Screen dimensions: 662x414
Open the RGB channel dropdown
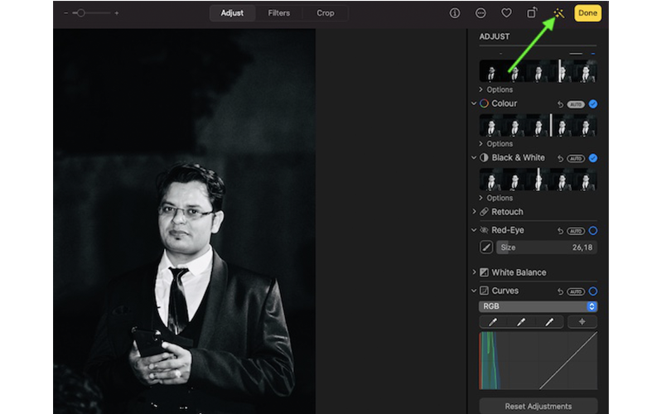point(538,306)
